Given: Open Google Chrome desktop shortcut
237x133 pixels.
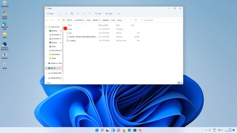Looking at the screenshot, I should (5, 15).
